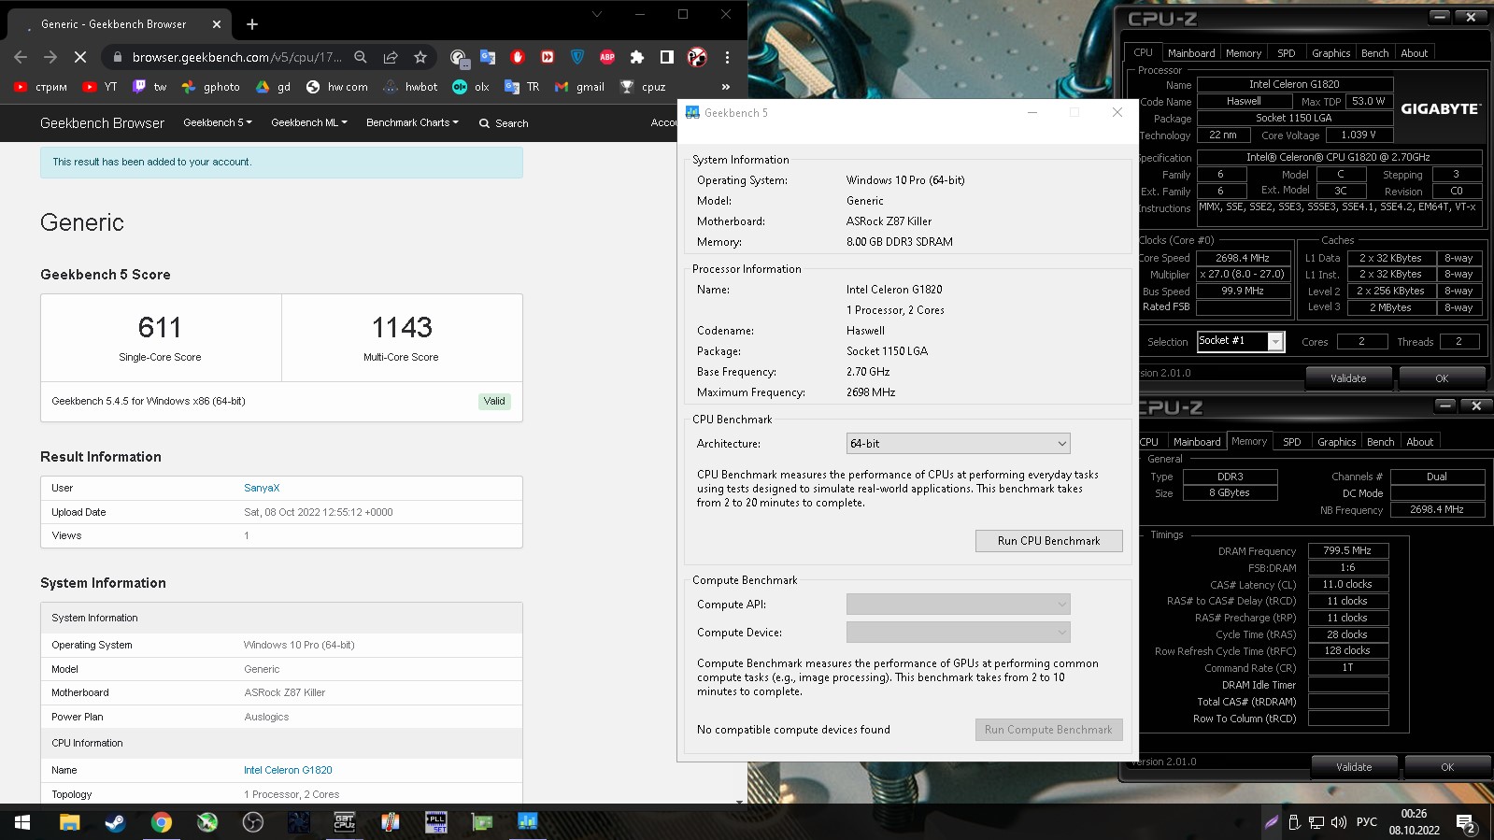Open Steam from the taskbar
The width and height of the screenshot is (1494, 840).
pos(115,822)
